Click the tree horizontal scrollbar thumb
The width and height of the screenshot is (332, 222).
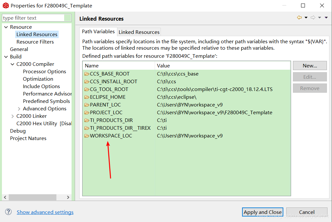click(33, 197)
